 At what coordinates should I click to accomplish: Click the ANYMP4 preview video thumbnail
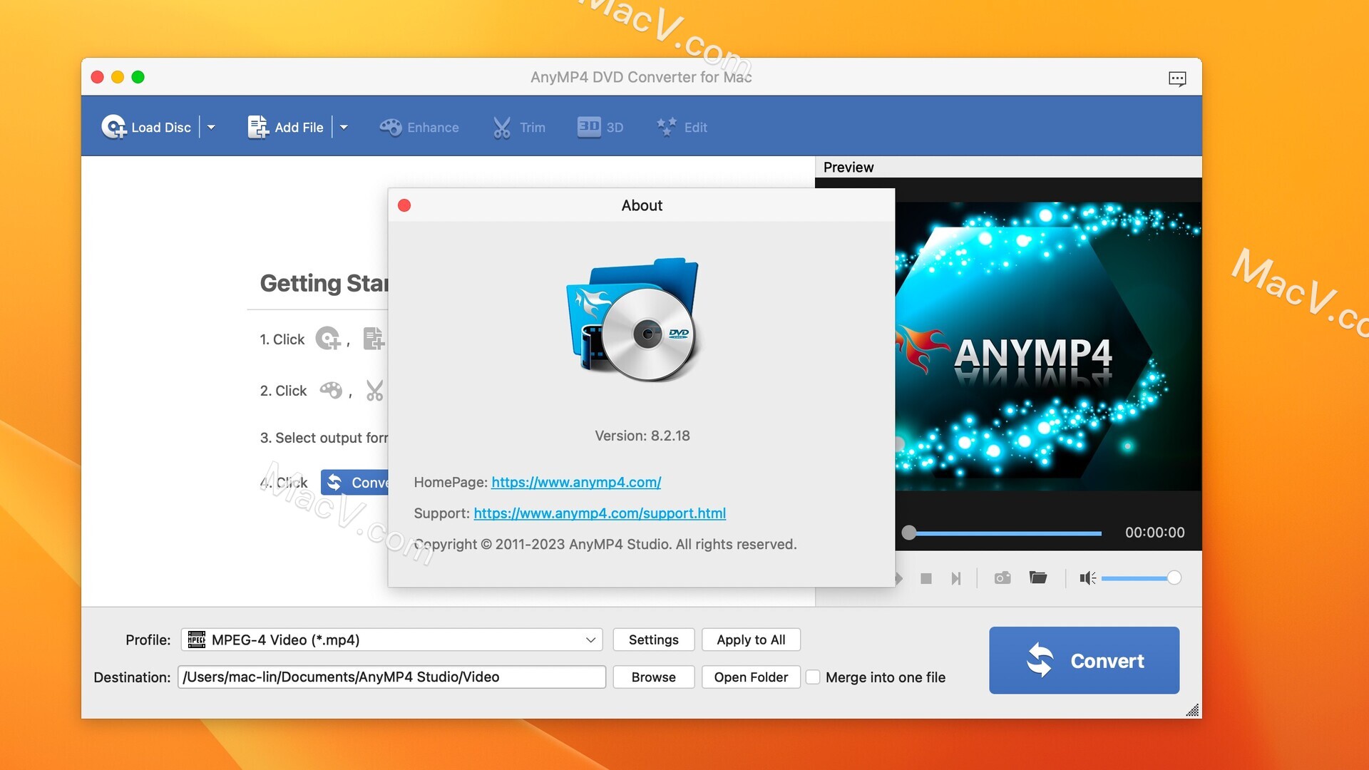[x=1048, y=347]
